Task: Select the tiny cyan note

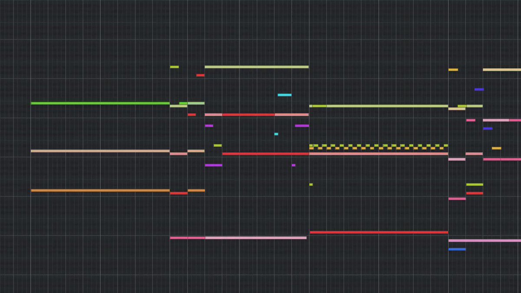Action: click(276, 134)
